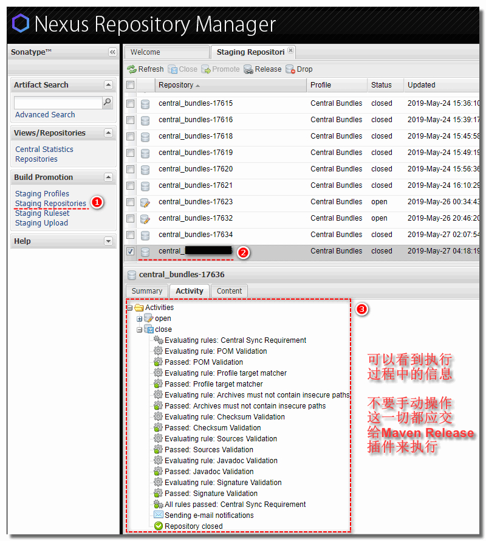Click the repository icon for central_bundles-17615
The width and height of the screenshot is (486, 541).
point(145,104)
